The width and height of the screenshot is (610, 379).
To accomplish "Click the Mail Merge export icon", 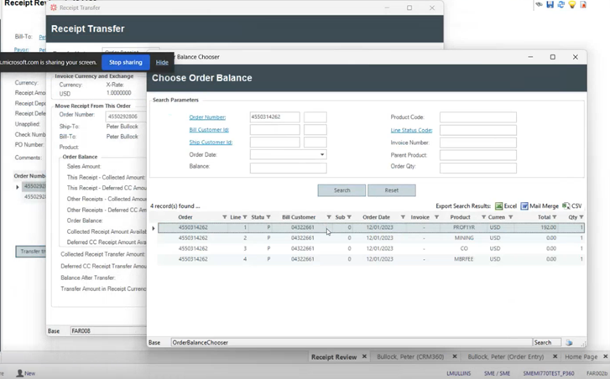I will [x=524, y=205].
